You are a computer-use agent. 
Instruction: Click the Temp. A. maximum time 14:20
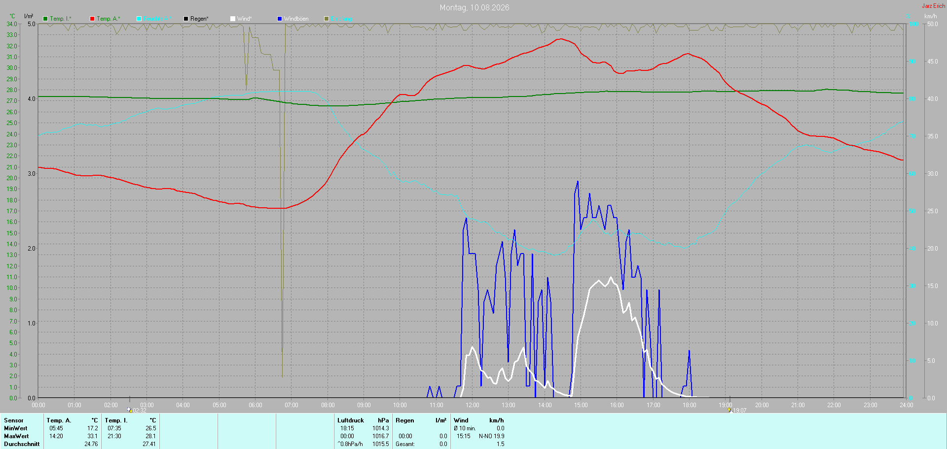coord(56,436)
